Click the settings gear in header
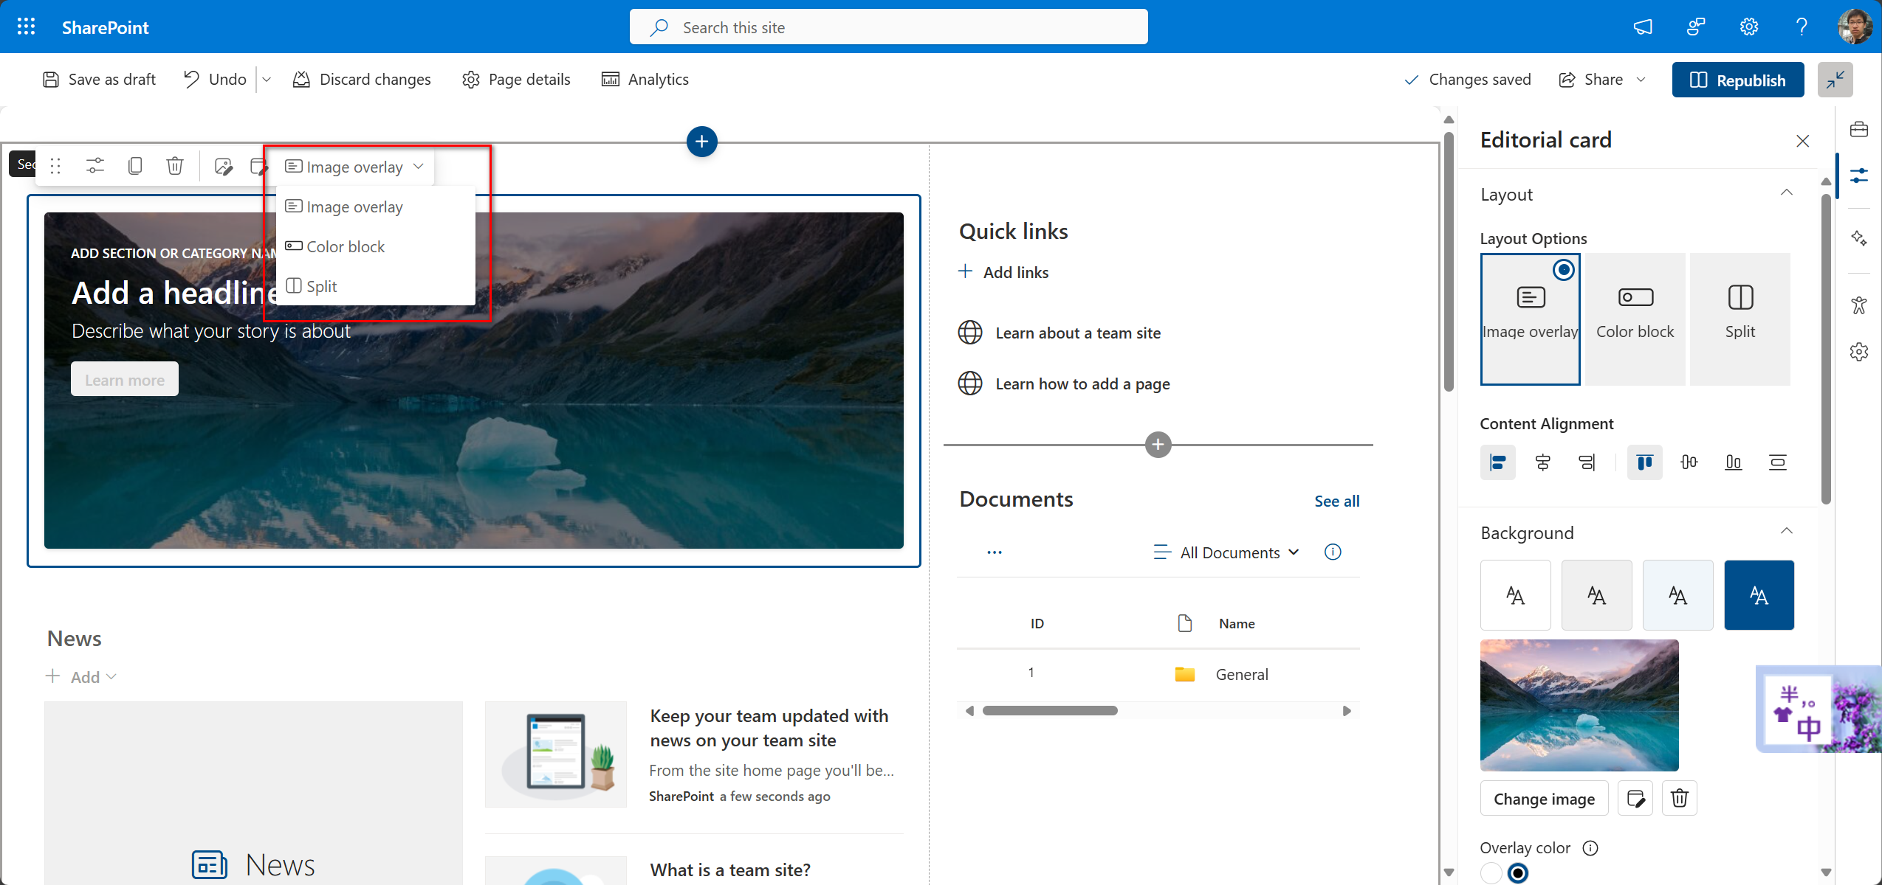1882x885 pixels. point(1748,27)
